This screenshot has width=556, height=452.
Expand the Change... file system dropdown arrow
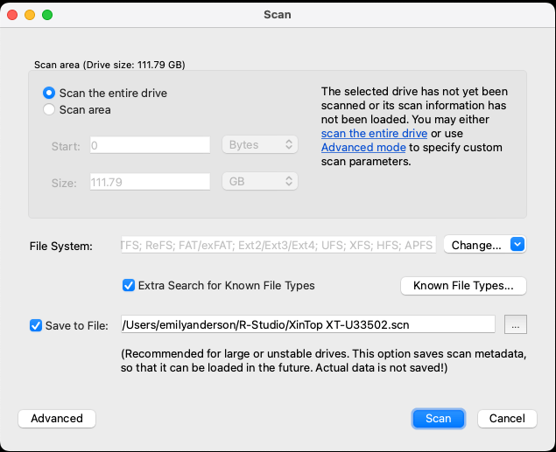point(517,245)
